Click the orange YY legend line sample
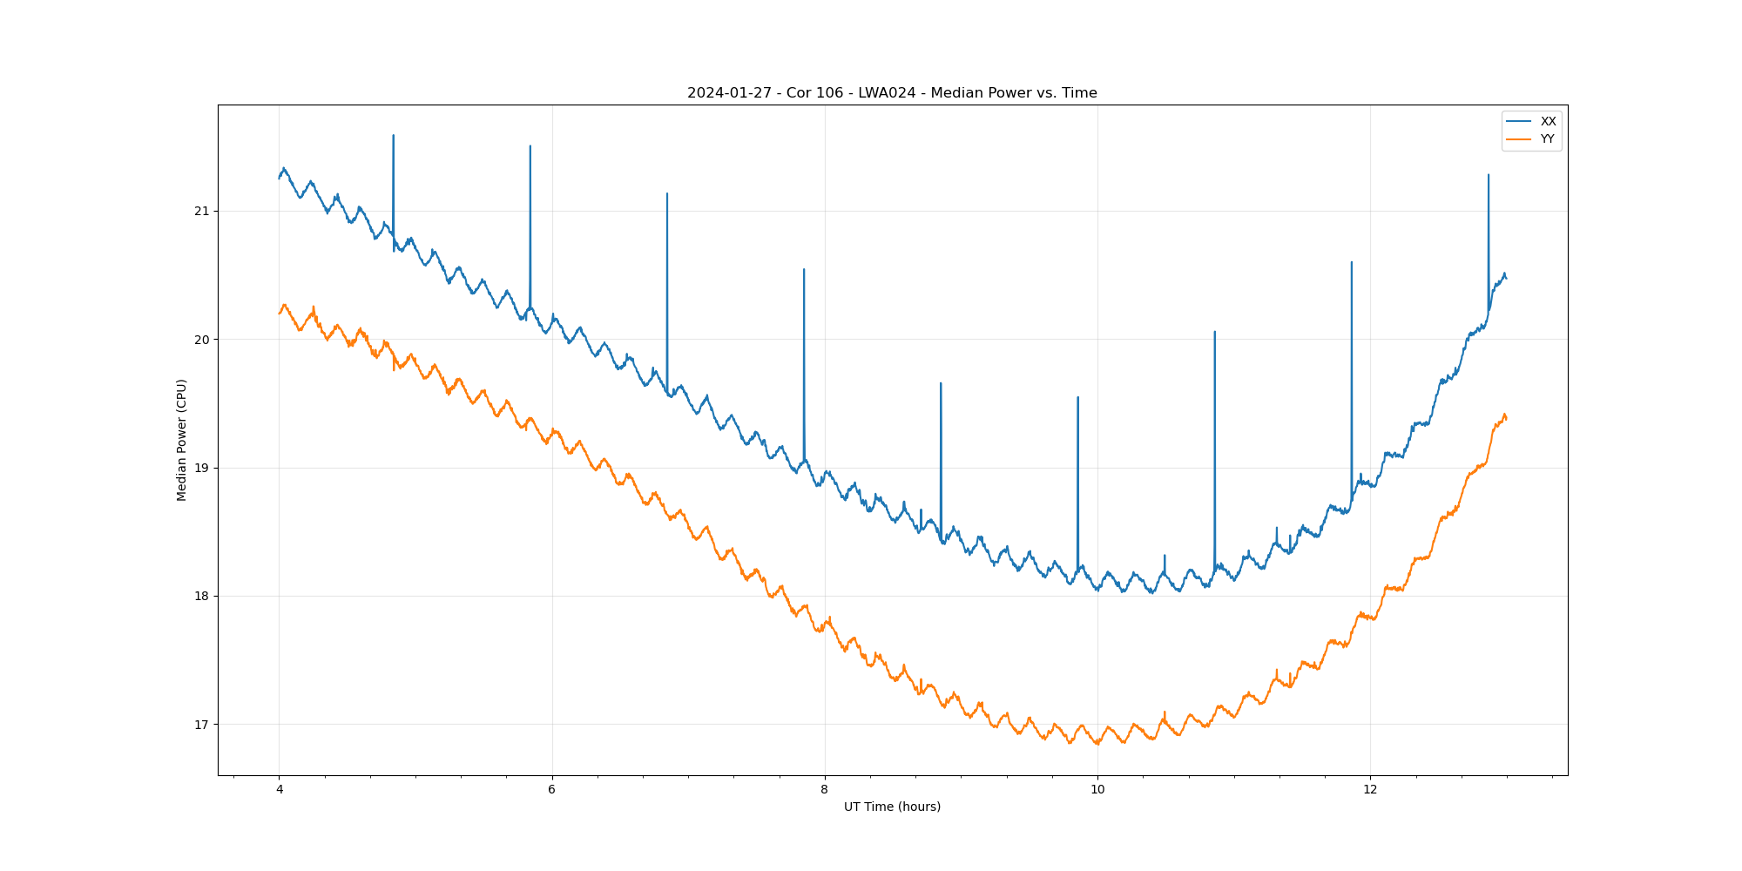Screen dimensions: 1742x871 (x=1519, y=139)
